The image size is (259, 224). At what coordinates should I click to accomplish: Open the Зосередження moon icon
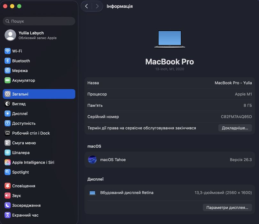pos(7,205)
